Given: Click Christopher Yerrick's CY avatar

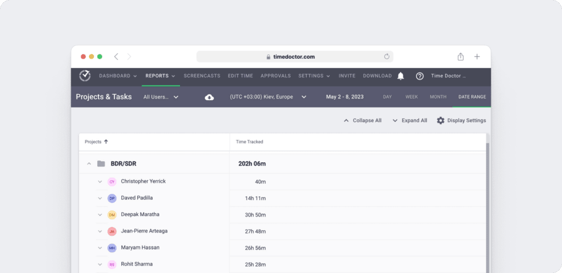Looking at the screenshot, I should 112,182.
